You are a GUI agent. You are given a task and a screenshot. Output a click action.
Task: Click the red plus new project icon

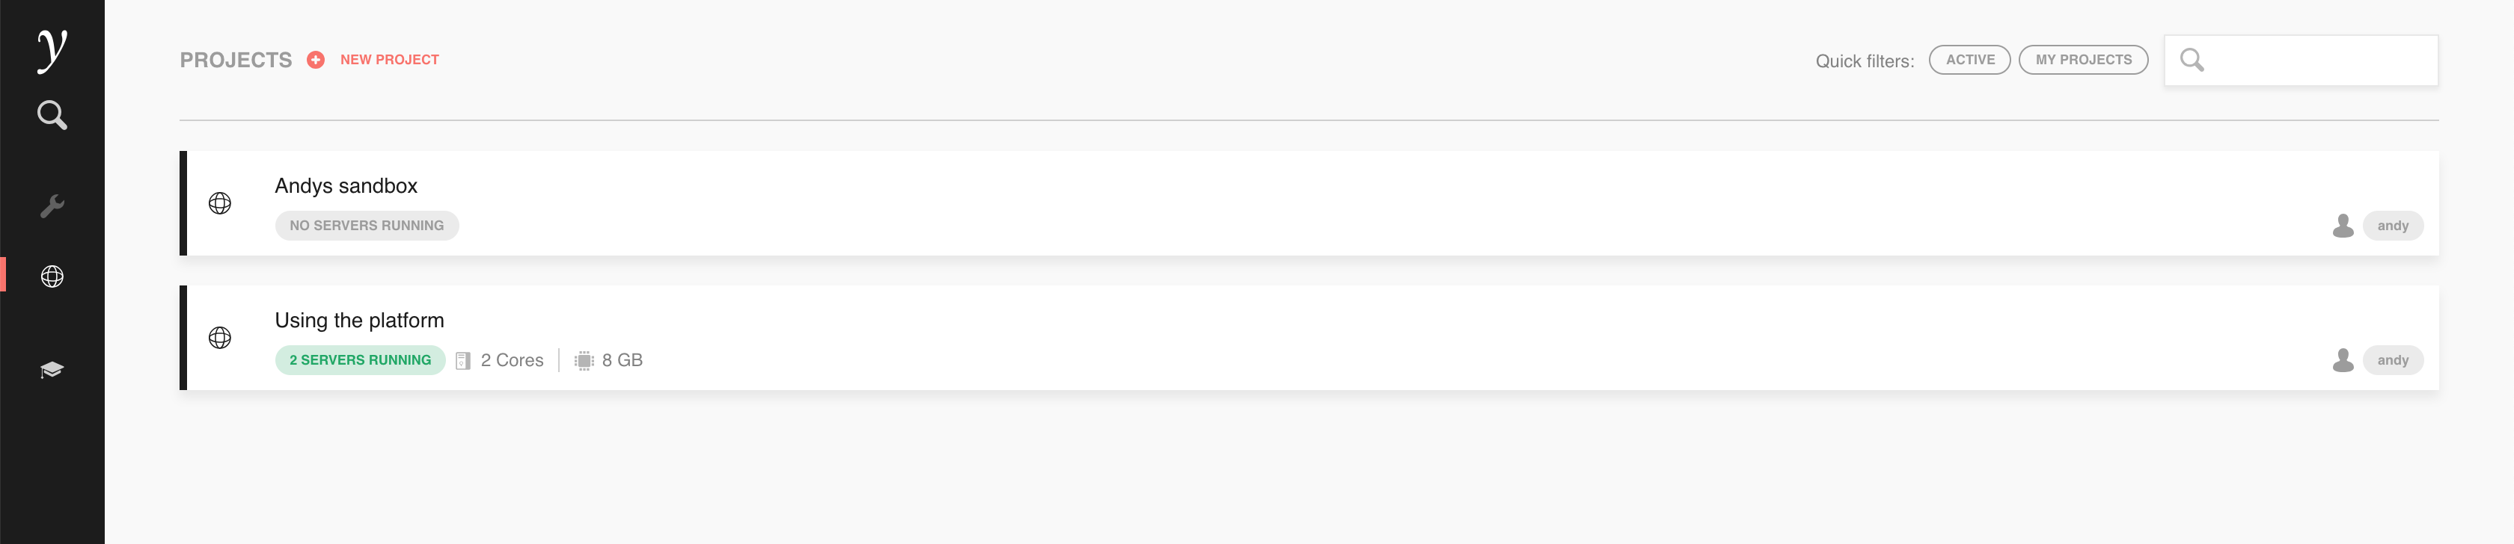315,61
